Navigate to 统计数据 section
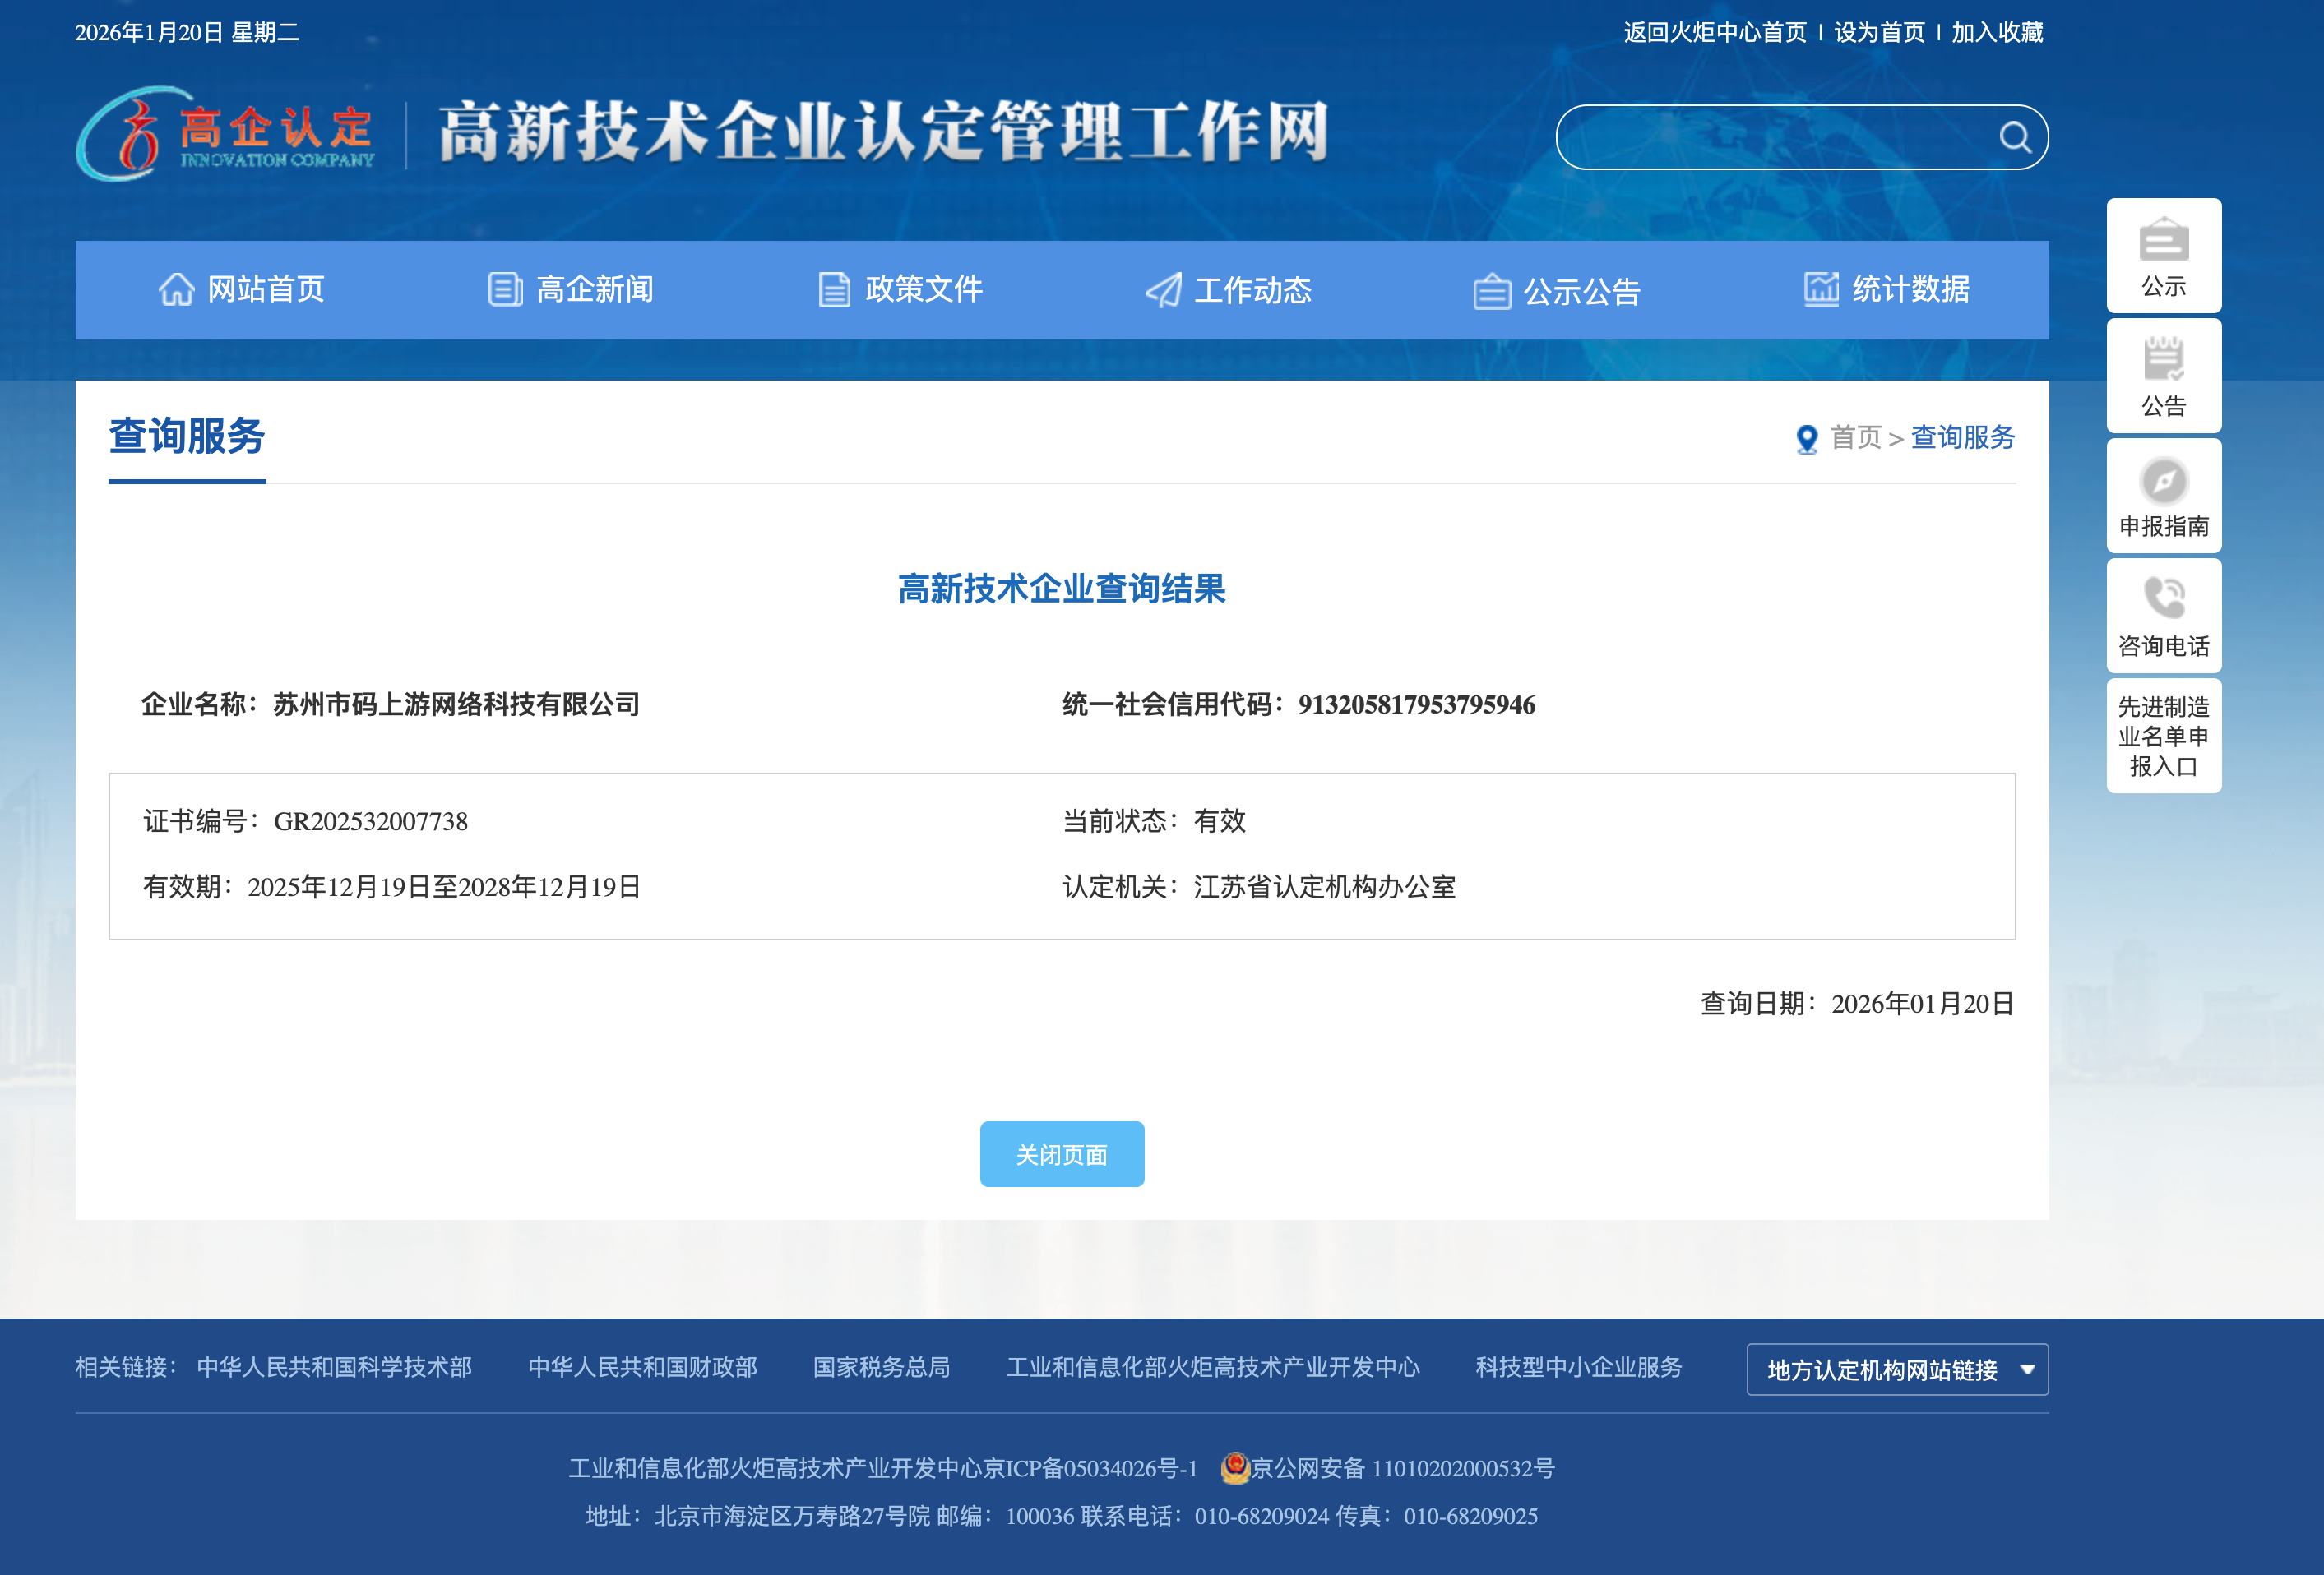Screen dimensions: 2324x1575 [1909, 289]
